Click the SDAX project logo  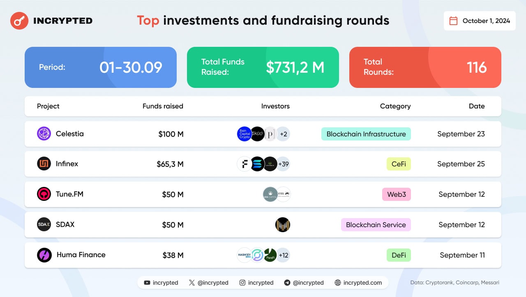44,224
